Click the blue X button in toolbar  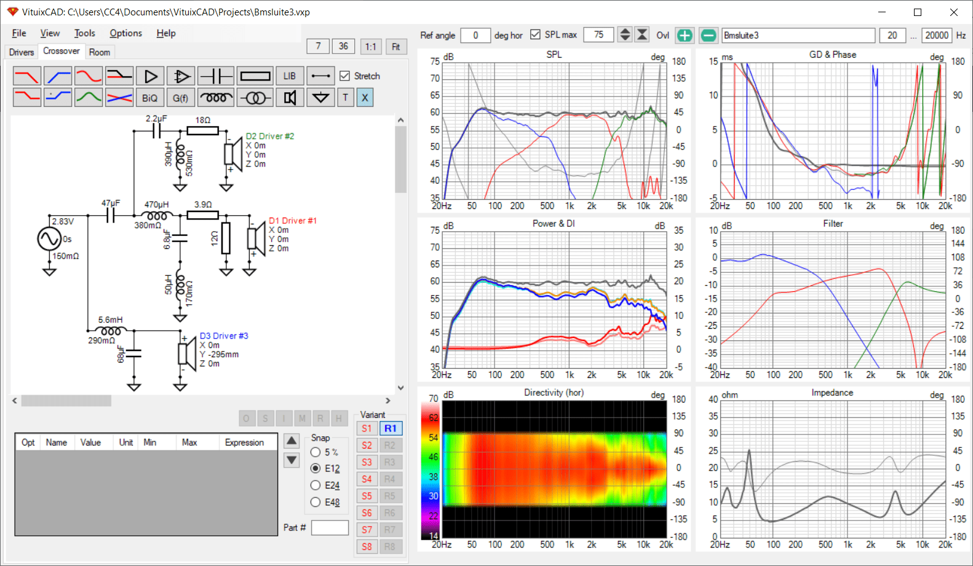point(365,97)
